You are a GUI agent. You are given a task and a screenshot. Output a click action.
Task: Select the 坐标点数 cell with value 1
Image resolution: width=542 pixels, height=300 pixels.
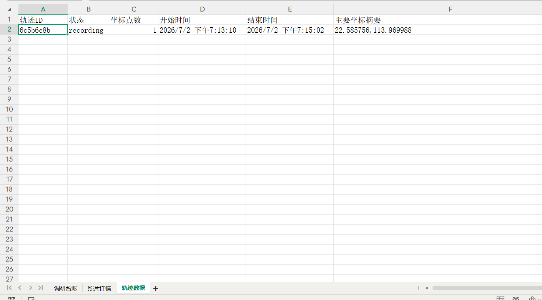point(134,30)
